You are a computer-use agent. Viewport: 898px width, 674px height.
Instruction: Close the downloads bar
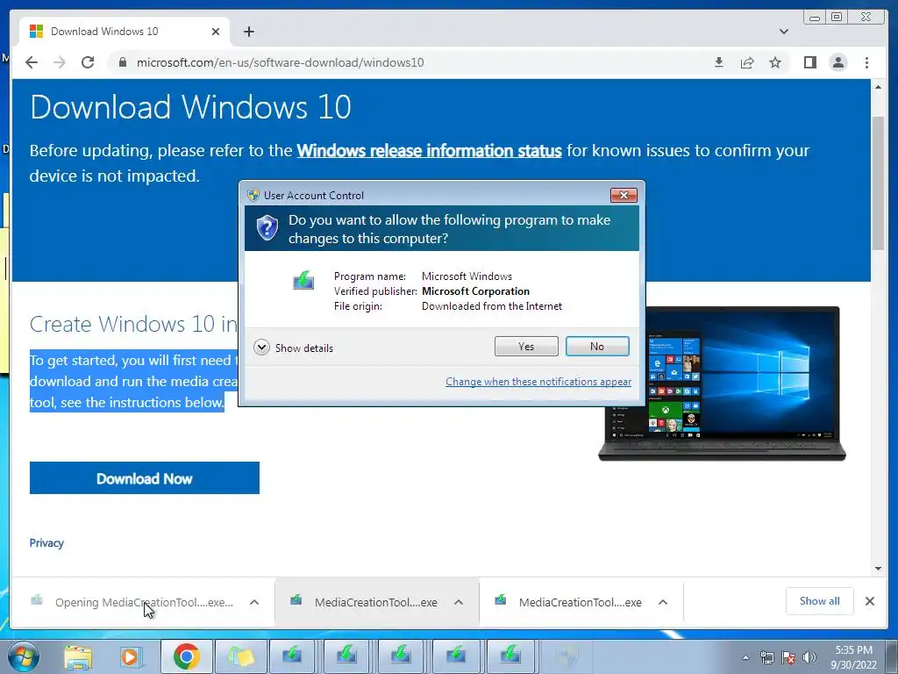869,601
